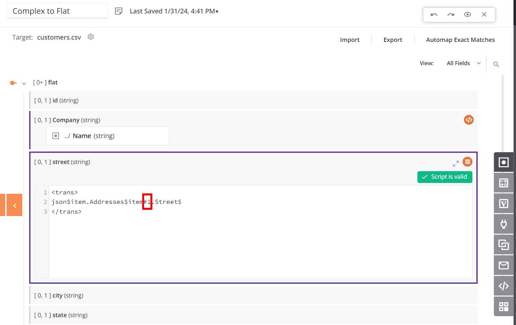
Task: Open the Variables tab in side palette
Action: (x=504, y=204)
